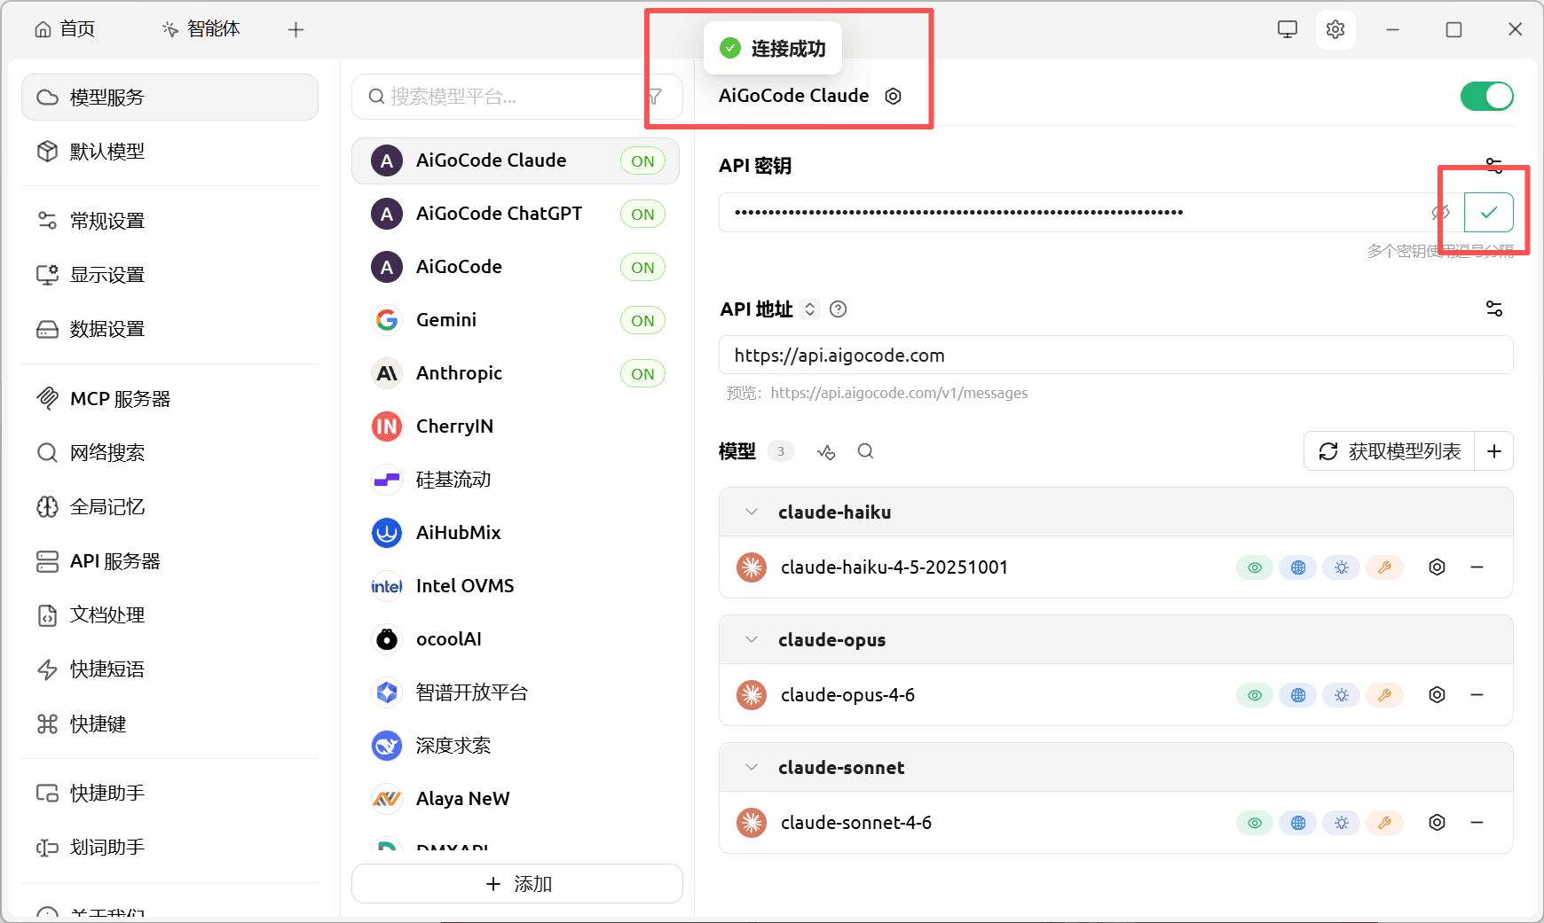This screenshot has width=1544, height=923.
Task: Collapse the claude-opus group
Action: pos(752,640)
